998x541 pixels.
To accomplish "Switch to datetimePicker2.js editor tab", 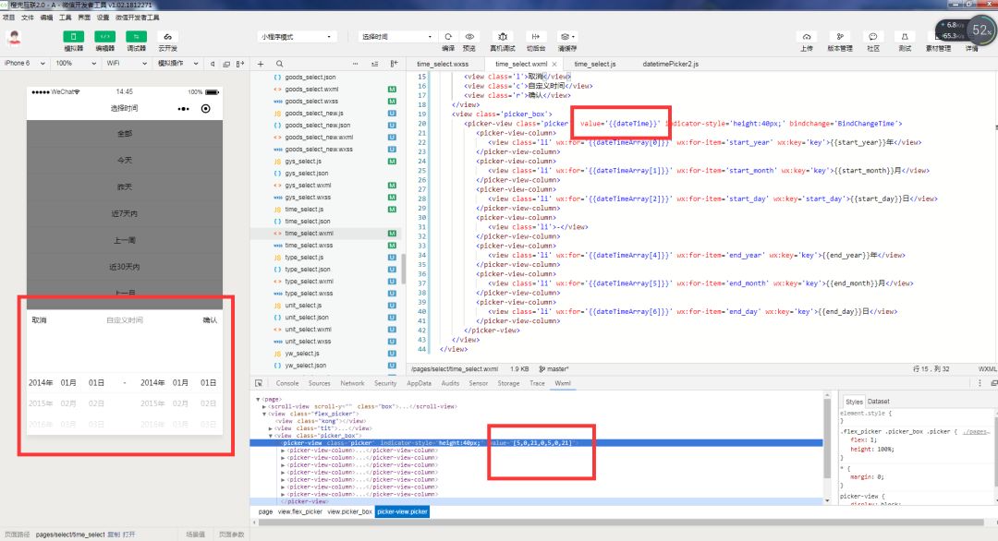I will tap(670, 65).
